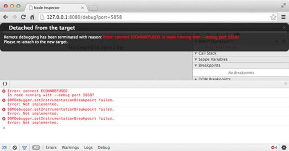289x151 pixels.
Task: Dismiss the Detached from target banner
Action: [284, 27]
